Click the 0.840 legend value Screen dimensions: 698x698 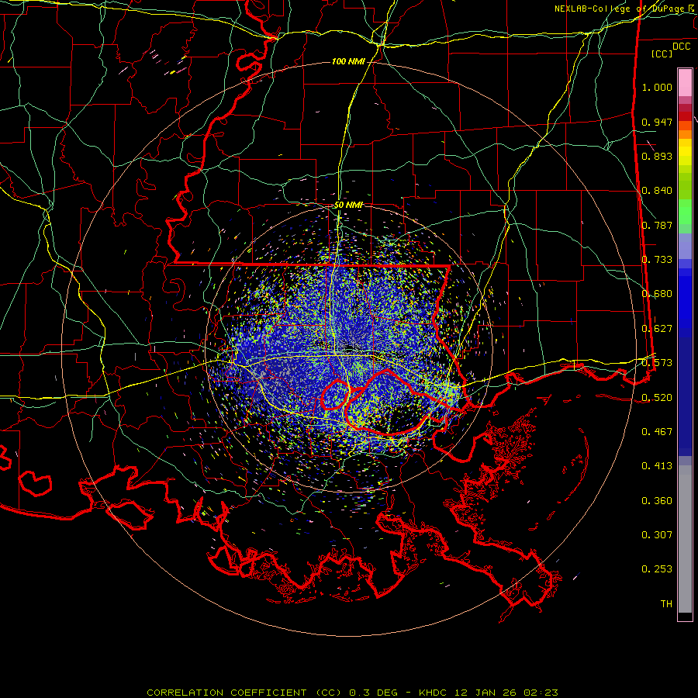click(x=657, y=191)
